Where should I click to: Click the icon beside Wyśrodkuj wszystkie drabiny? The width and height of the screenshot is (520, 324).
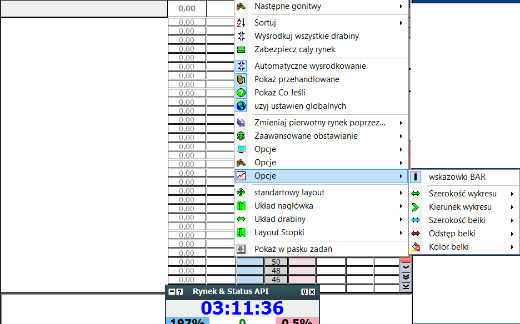[241, 36]
